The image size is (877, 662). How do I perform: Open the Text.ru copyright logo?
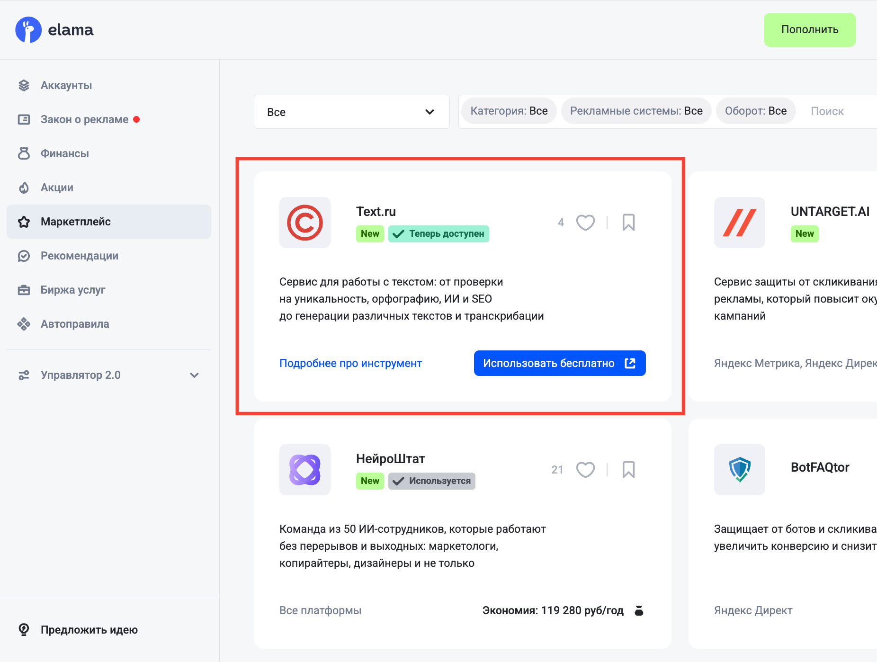pyautogui.click(x=304, y=223)
